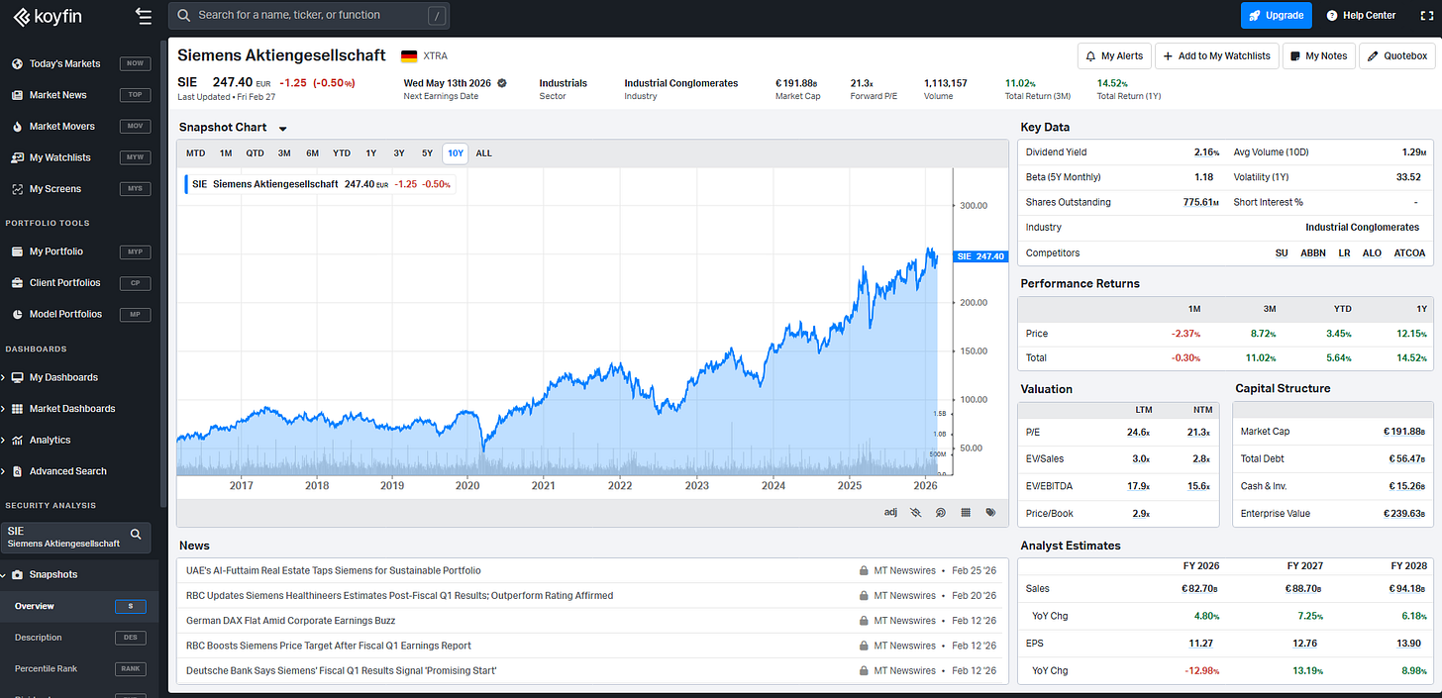Open the Snapshot Chart dropdown arrow
The image size is (1442, 698).
(x=283, y=129)
